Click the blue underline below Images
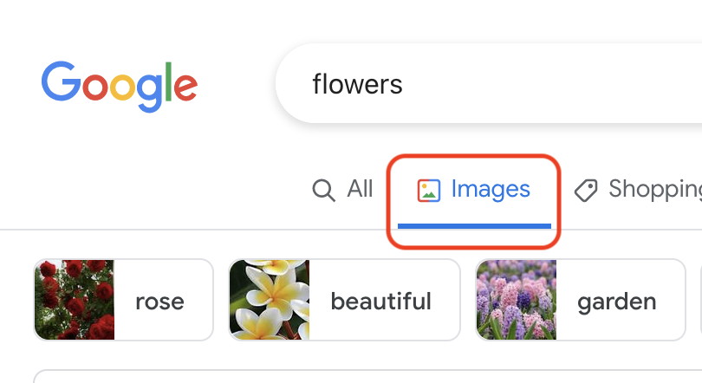Viewport: 702px width, 383px height. coord(474,225)
